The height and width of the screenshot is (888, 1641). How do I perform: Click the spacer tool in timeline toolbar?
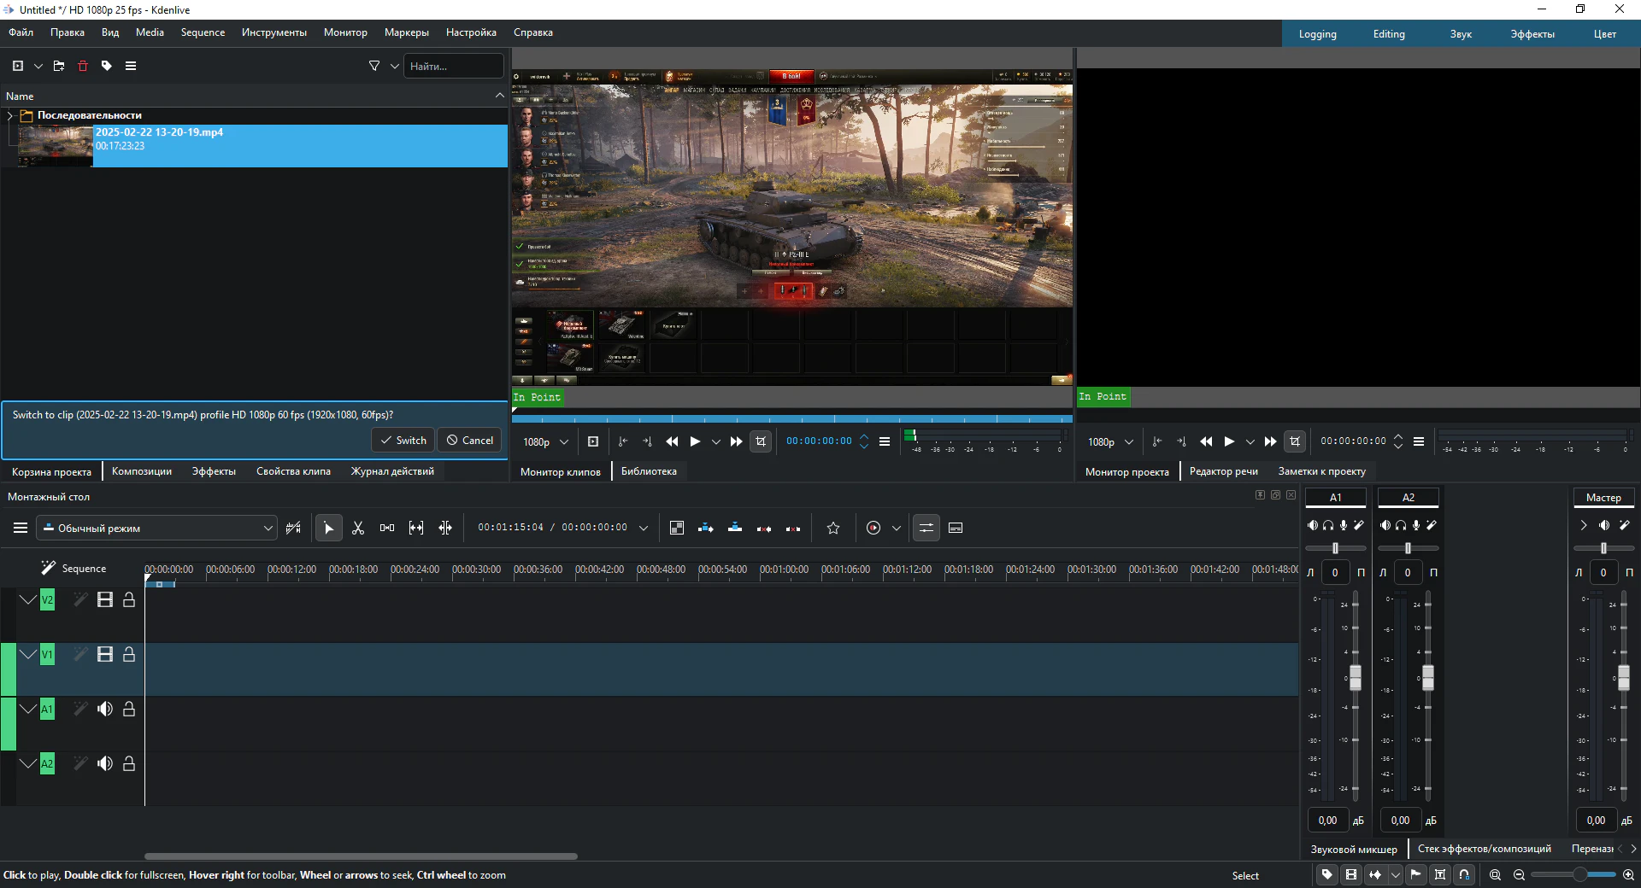(x=387, y=529)
